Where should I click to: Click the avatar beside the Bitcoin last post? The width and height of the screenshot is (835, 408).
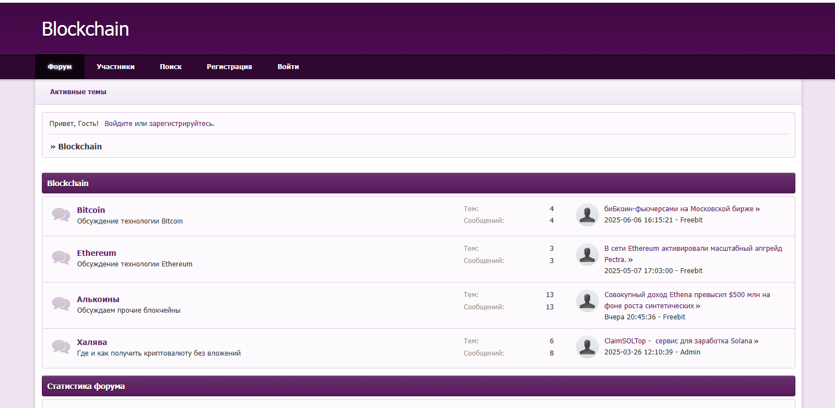tap(587, 215)
